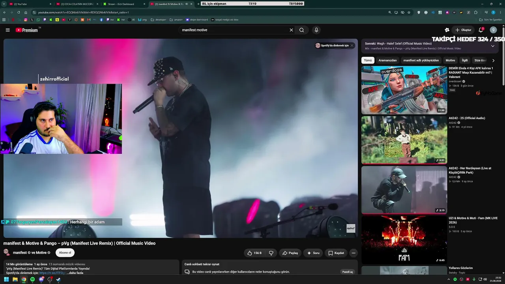Image resolution: width=505 pixels, height=284 pixels.
Task: Open File Explorer from the taskbar
Action: (x=15, y=280)
